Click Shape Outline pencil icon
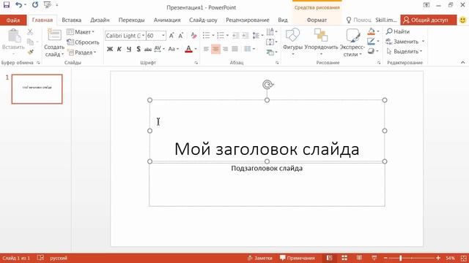Screen dimensions: 469x263 [x=372, y=41]
